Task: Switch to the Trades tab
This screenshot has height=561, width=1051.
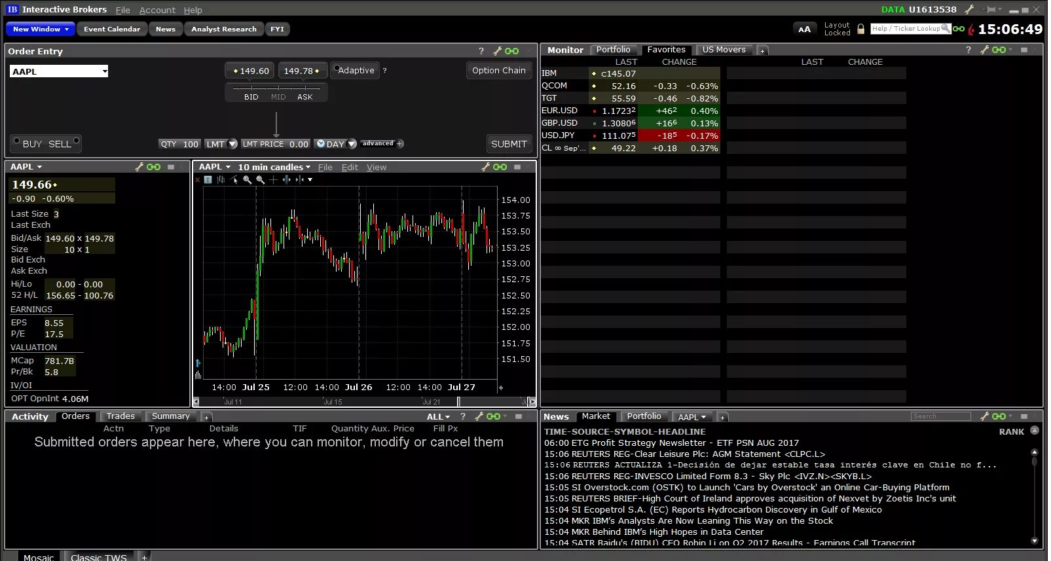Action: pos(120,416)
